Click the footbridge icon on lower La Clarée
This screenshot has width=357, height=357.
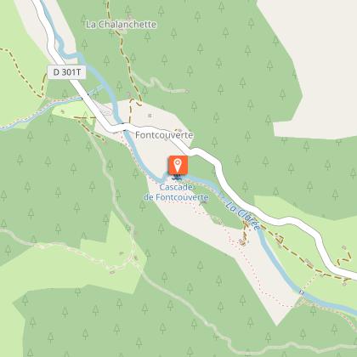coord(302,292)
